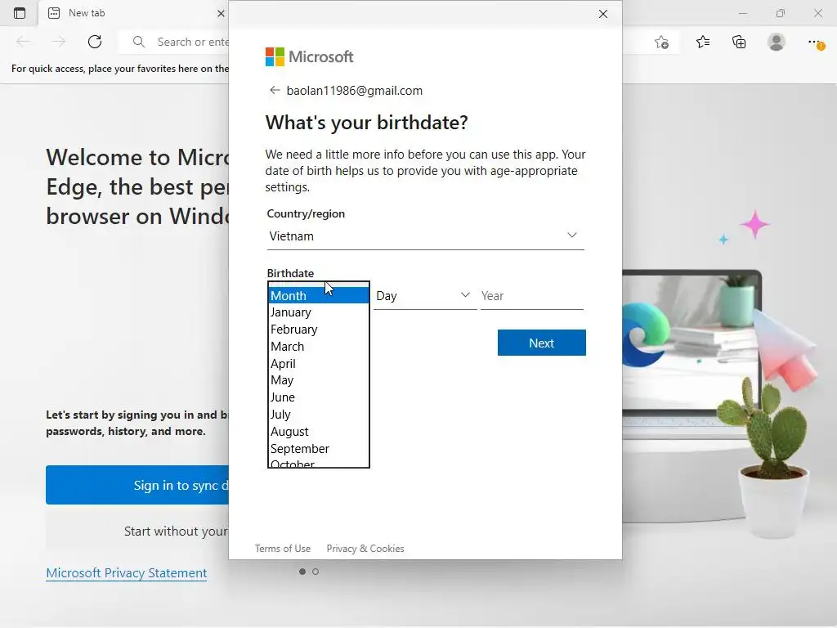Open the Favorites list icon in Edge
Screen dimensions: 837x628
coord(703,43)
